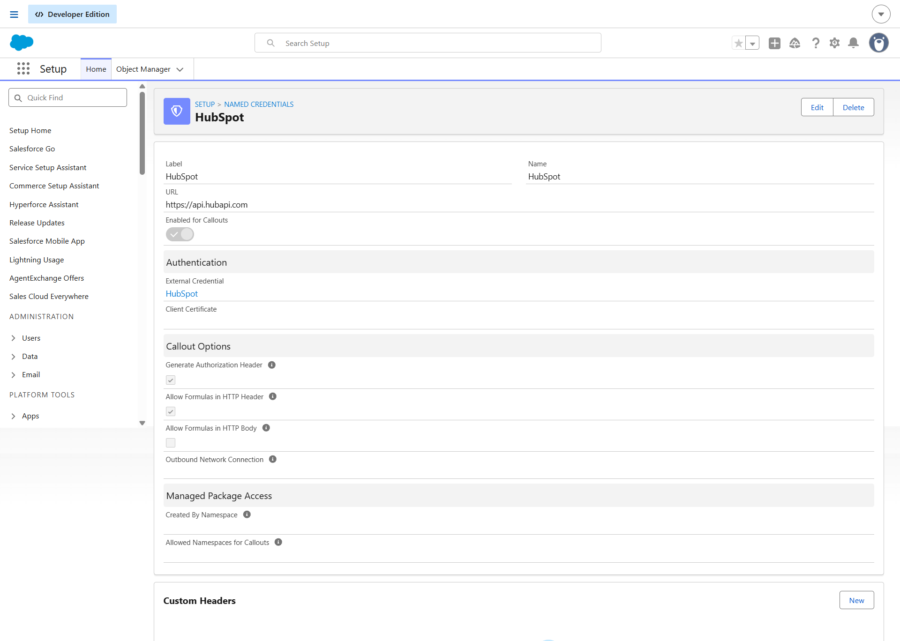The width and height of the screenshot is (900, 641).
Task: Click the sidebar scroll down arrow
Action: tap(142, 423)
